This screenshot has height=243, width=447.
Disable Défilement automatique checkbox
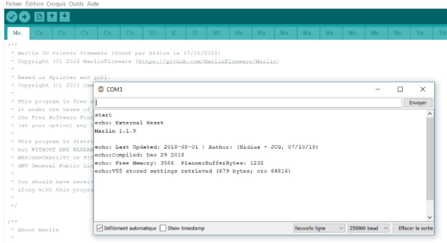point(100,228)
